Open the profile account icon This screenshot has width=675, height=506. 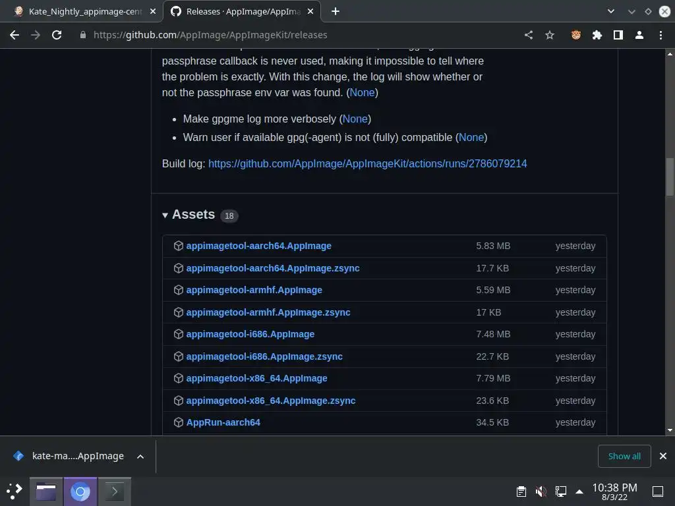point(639,35)
